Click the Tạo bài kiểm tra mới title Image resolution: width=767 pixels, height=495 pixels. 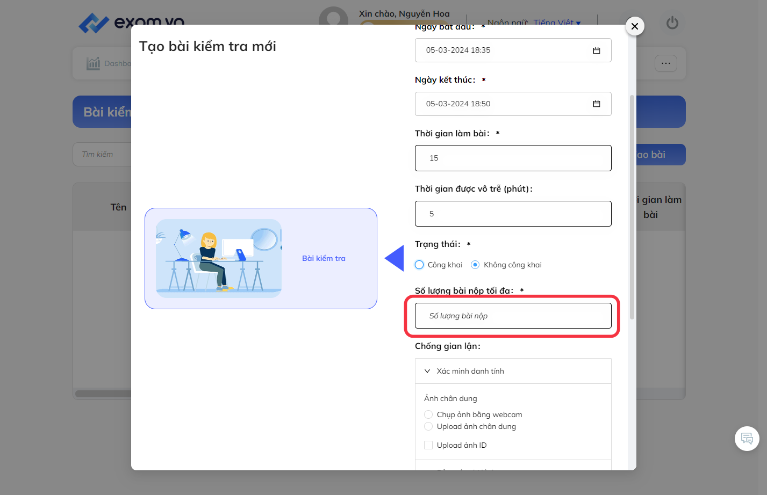click(x=207, y=46)
